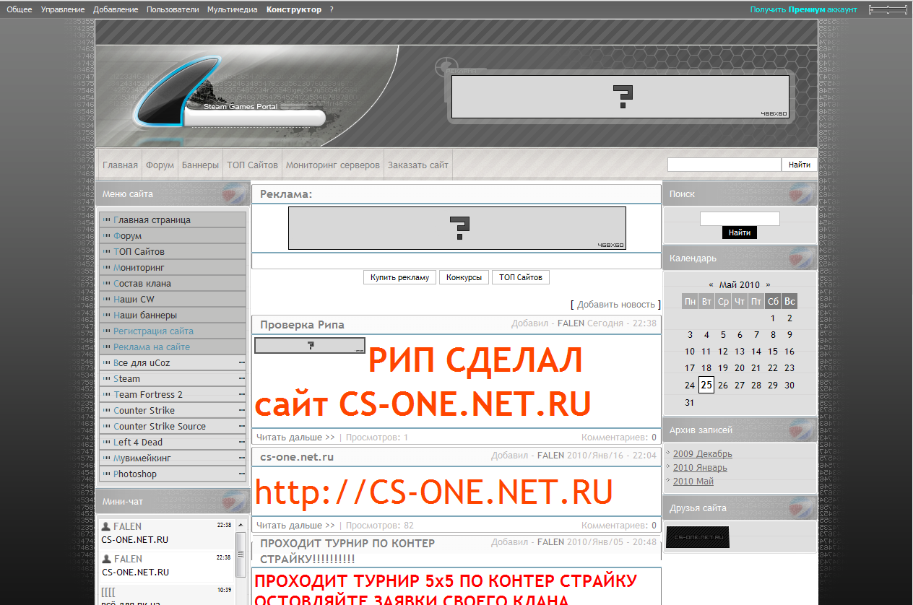
Task: Click first FALEN user icon in mini-chat
Action: (106, 526)
